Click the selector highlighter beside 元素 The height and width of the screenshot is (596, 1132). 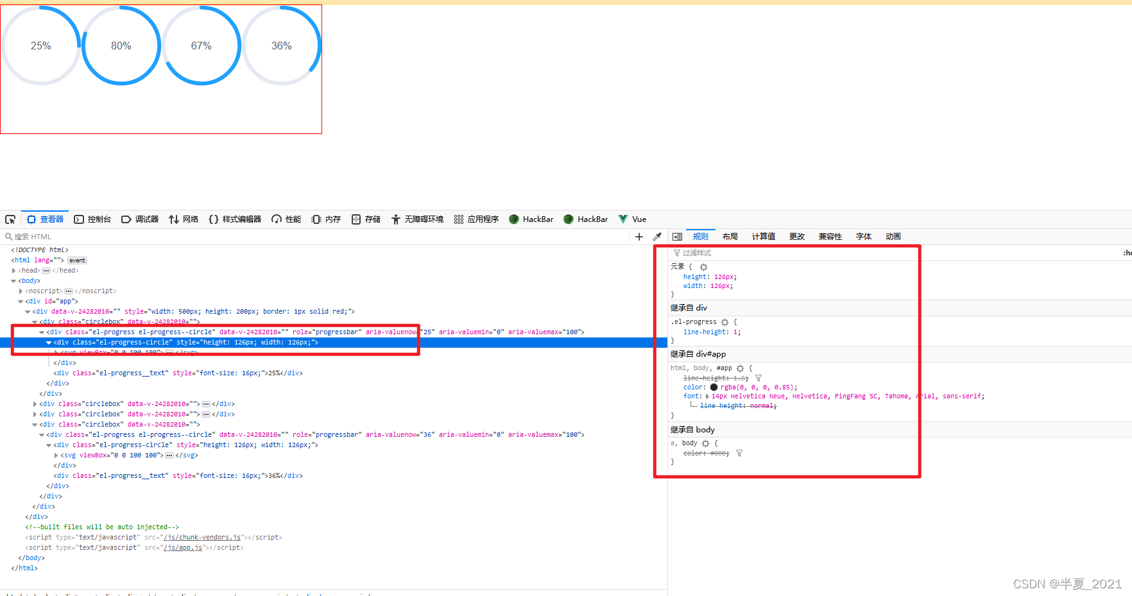tap(703, 267)
